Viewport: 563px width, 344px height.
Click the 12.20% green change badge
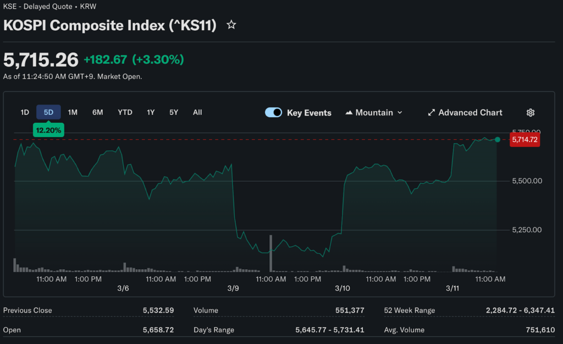coord(48,130)
